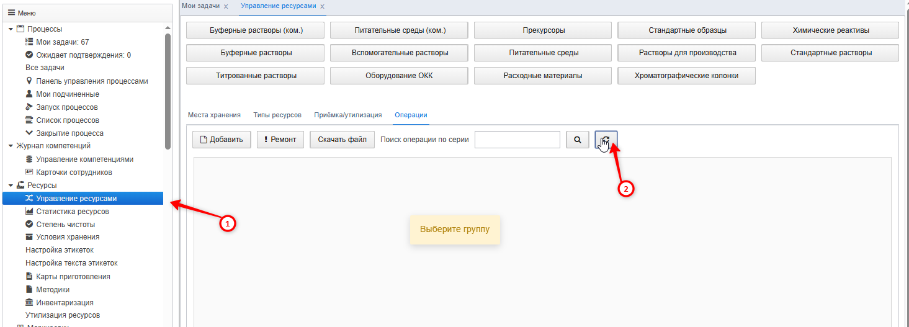The height and width of the screenshot is (327, 909).
Task: Click the checkmark icon beside Ожидает подтверждения
Action: pos(29,55)
